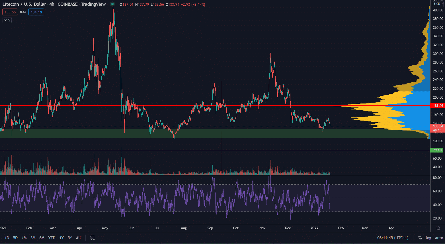Viewport: 445px width, 244px height.
Task: Expand the collapsed indicators legend showing 5
Action: pyautogui.click(x=7, y=20)
